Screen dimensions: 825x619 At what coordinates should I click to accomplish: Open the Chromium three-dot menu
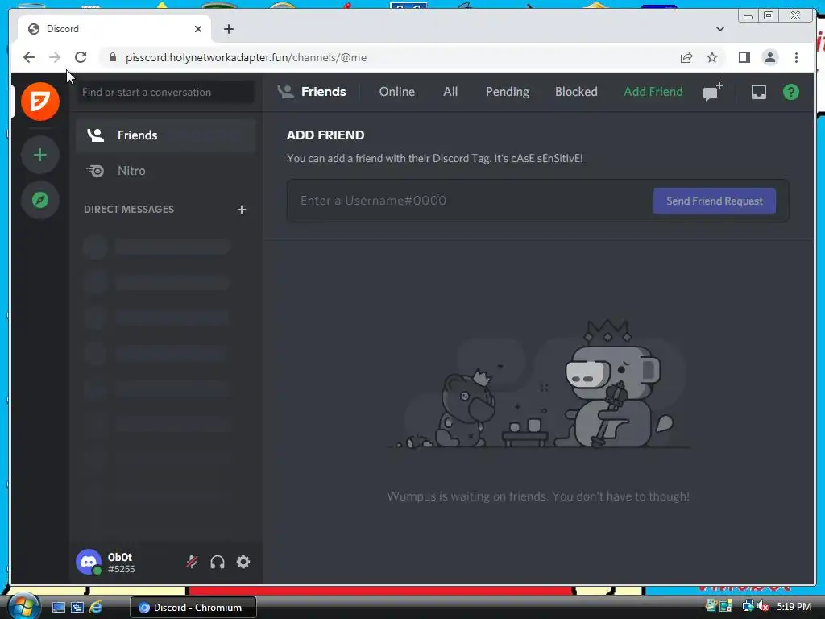(x=796, y=57)
